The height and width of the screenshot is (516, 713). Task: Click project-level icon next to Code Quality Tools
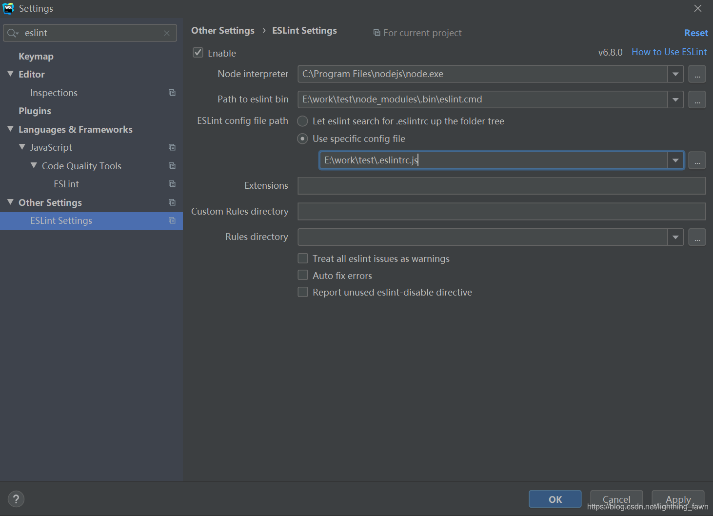(172, 166)
